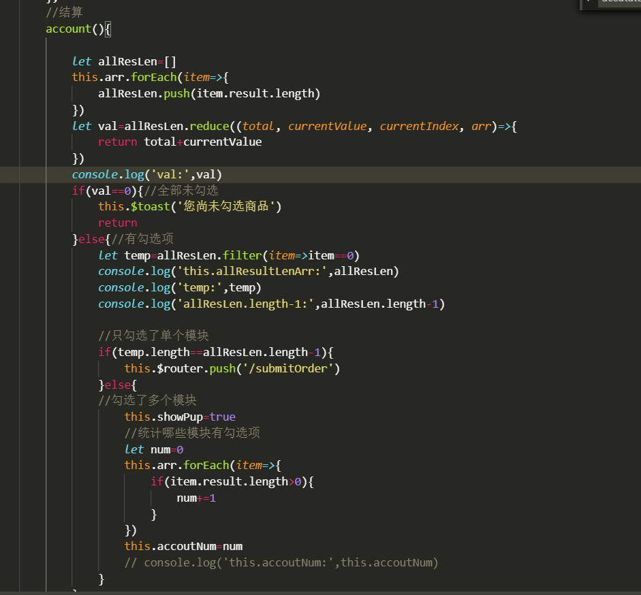Click 'return total+currentValue' line
641x595 pixels.
tap(180, 142)
